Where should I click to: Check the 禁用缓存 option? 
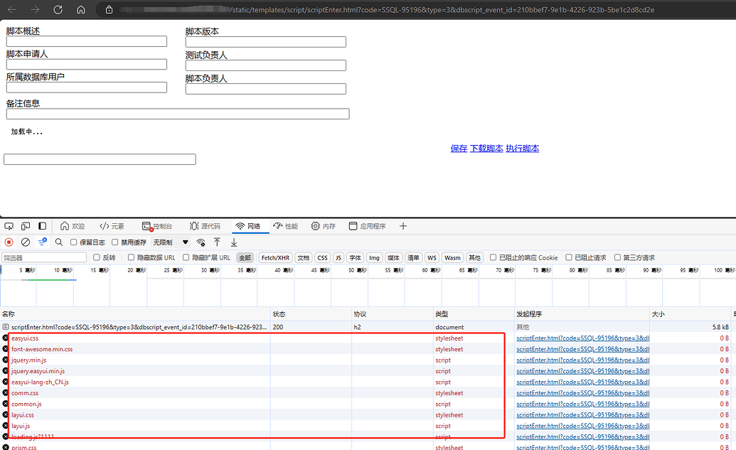pos(114,242)
